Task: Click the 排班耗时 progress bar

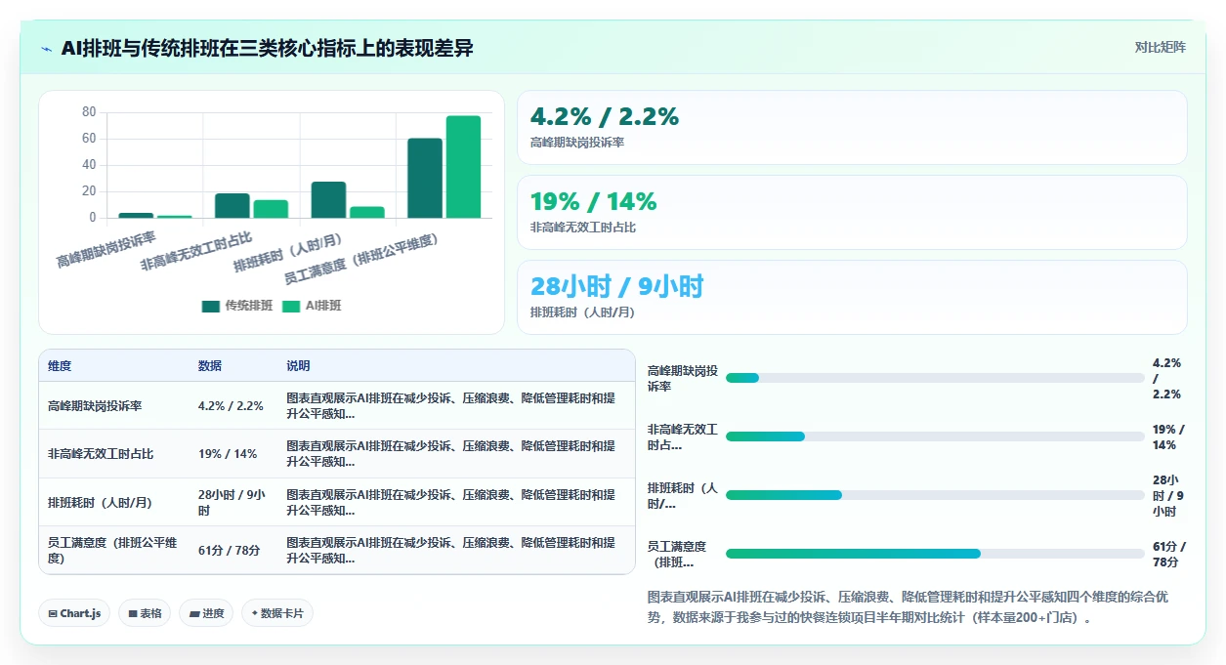Action: pyautogui.click(x=935, y=495)
